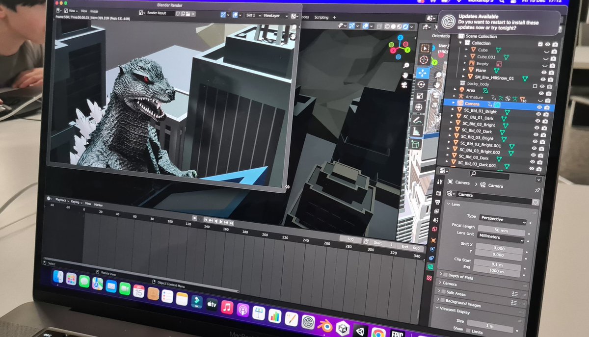
Task: Select the Add Cube tool
Action: click(x=415, y=144)
